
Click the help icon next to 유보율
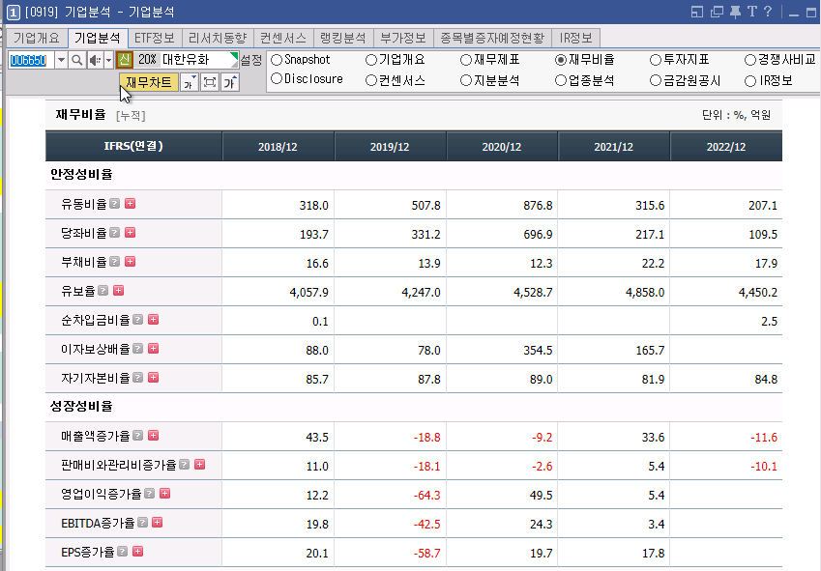pos(103,290)
